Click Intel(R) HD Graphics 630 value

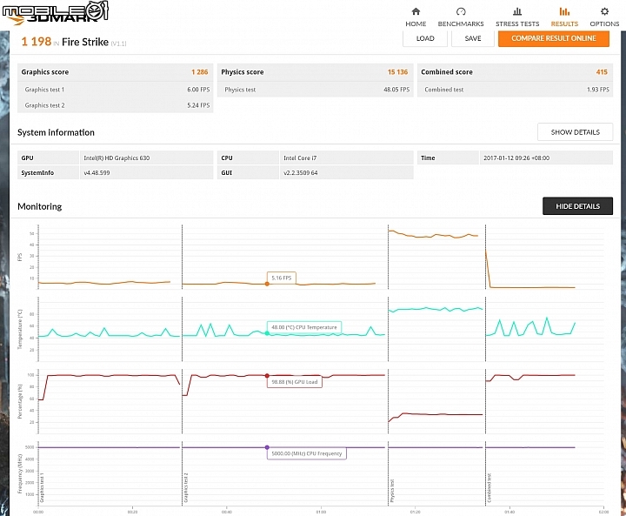117,157
